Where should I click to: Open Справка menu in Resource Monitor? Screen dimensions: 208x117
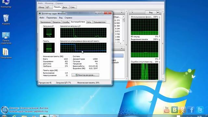[x=59, y=3]
